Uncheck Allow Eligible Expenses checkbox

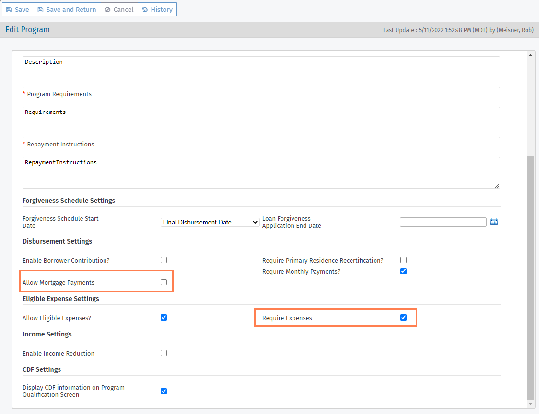pos(164,317)
